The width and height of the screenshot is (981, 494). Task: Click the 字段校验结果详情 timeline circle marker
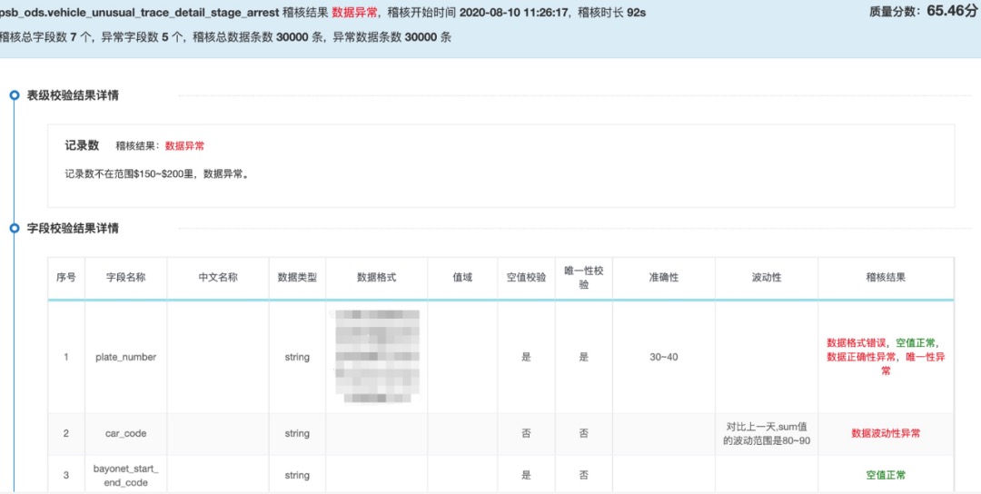click(15, 228)
